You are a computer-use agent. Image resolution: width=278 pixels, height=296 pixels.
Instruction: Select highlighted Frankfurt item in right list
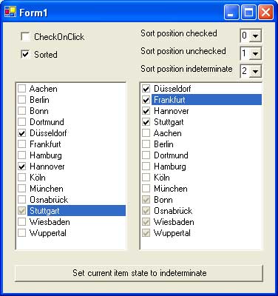[x=206, y=100]
